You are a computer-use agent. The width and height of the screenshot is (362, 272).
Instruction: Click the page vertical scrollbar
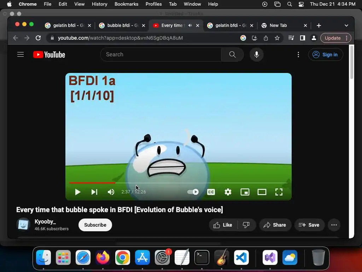[352, 62]
